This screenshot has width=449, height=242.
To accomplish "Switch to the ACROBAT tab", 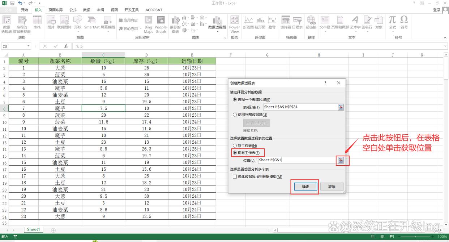I will 154,10.
